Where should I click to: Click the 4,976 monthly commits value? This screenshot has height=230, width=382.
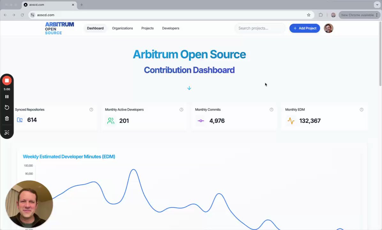217,121
